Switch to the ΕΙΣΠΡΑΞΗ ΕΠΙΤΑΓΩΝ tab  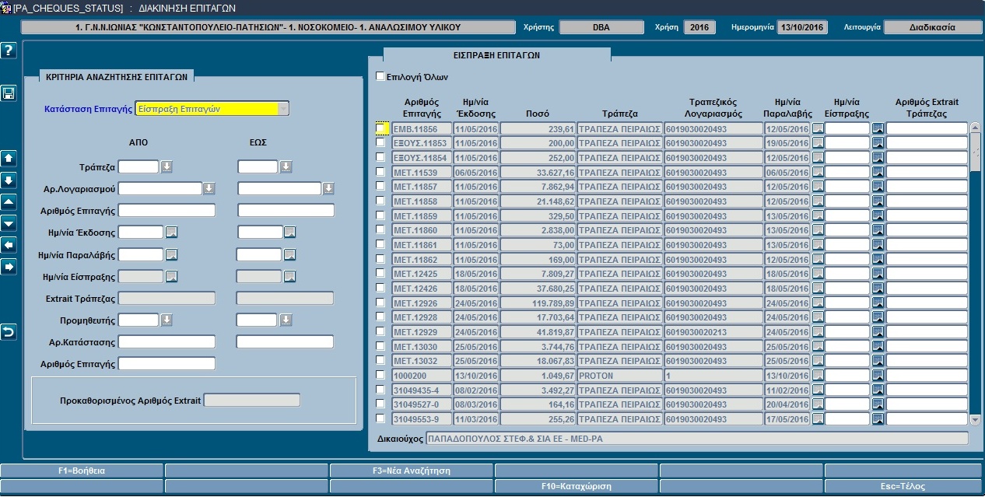click(496, 55)
